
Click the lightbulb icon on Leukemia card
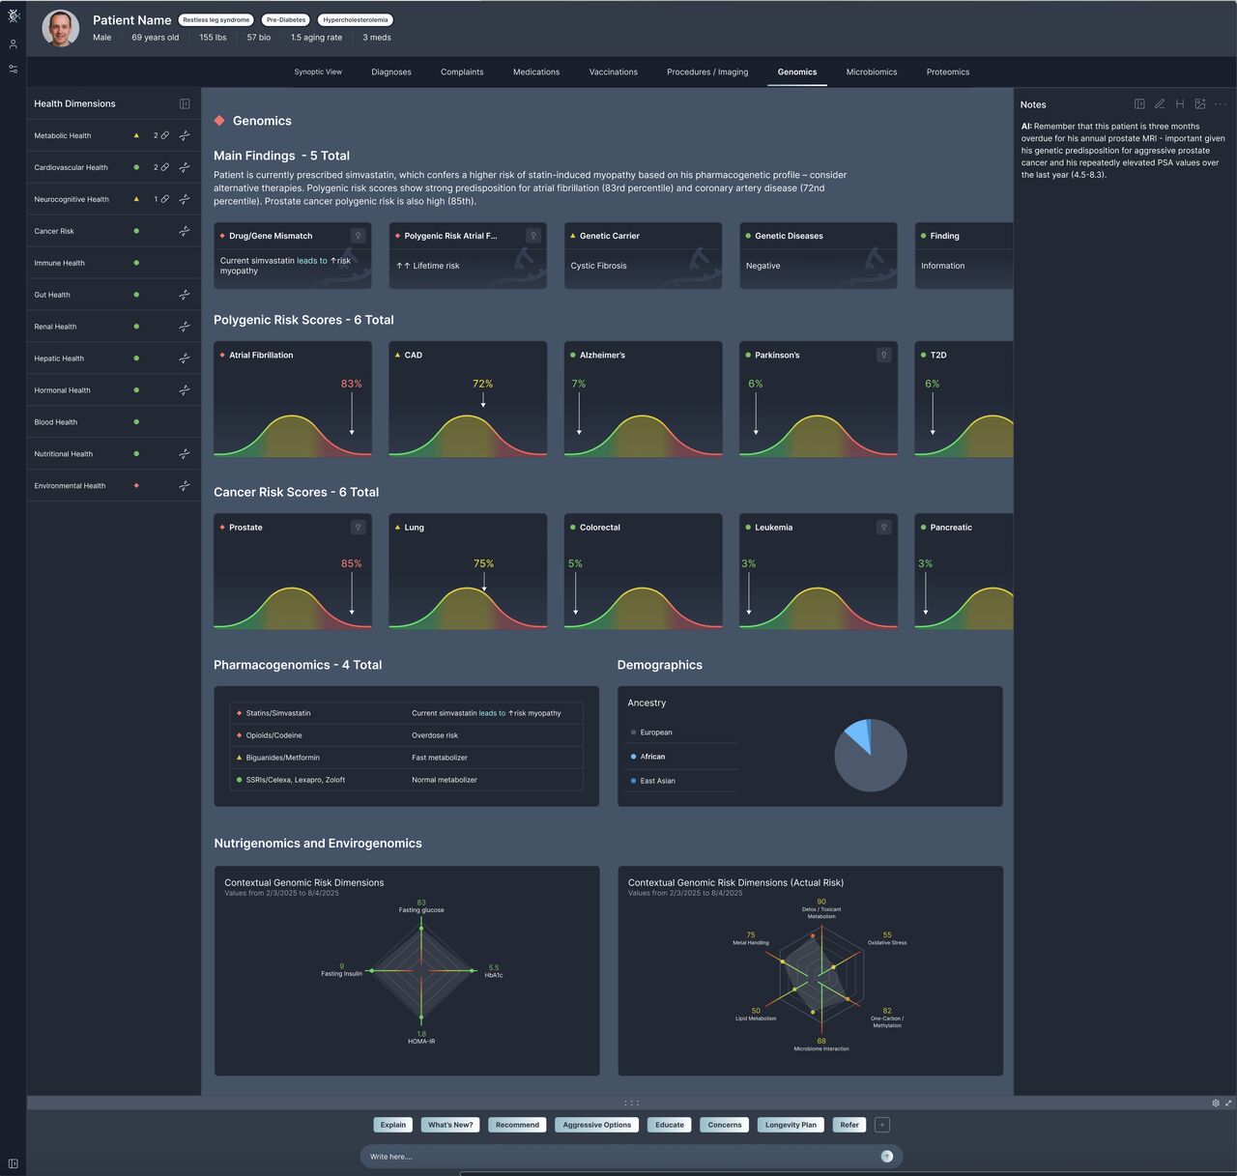[883, 528]
